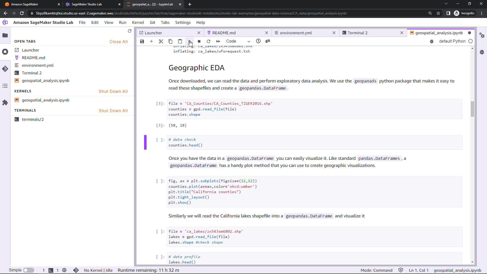The height and width of the screenshot is (274, 487).
Task: Open the table of contents sidebar icon
Action: [x=5, y=86]
